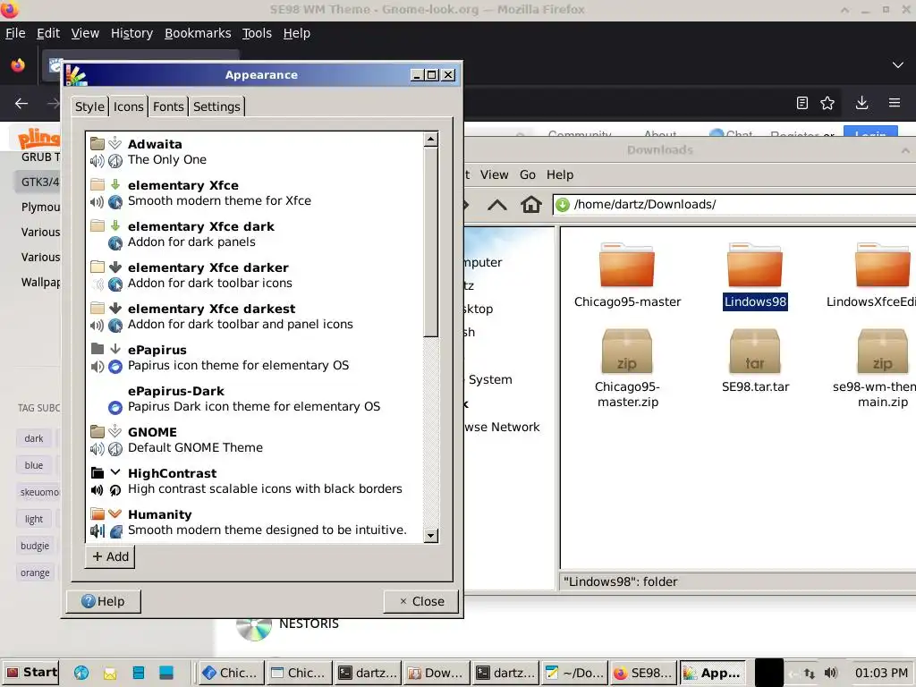Click the Firefox back arrow
This screenshot has width=916, height=687.
tap(21, 104)
